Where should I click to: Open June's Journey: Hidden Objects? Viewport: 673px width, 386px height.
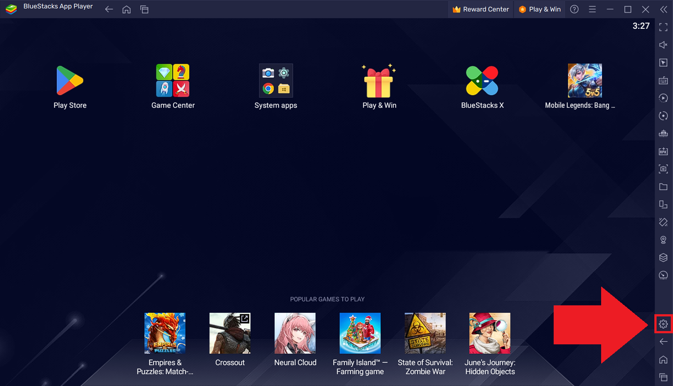[x=490, y=333]
